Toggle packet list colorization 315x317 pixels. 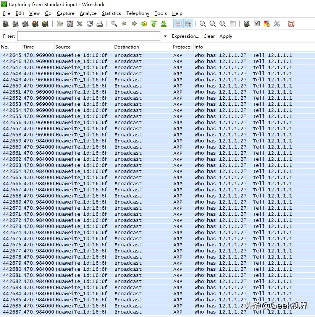click(x=178, y=24)
